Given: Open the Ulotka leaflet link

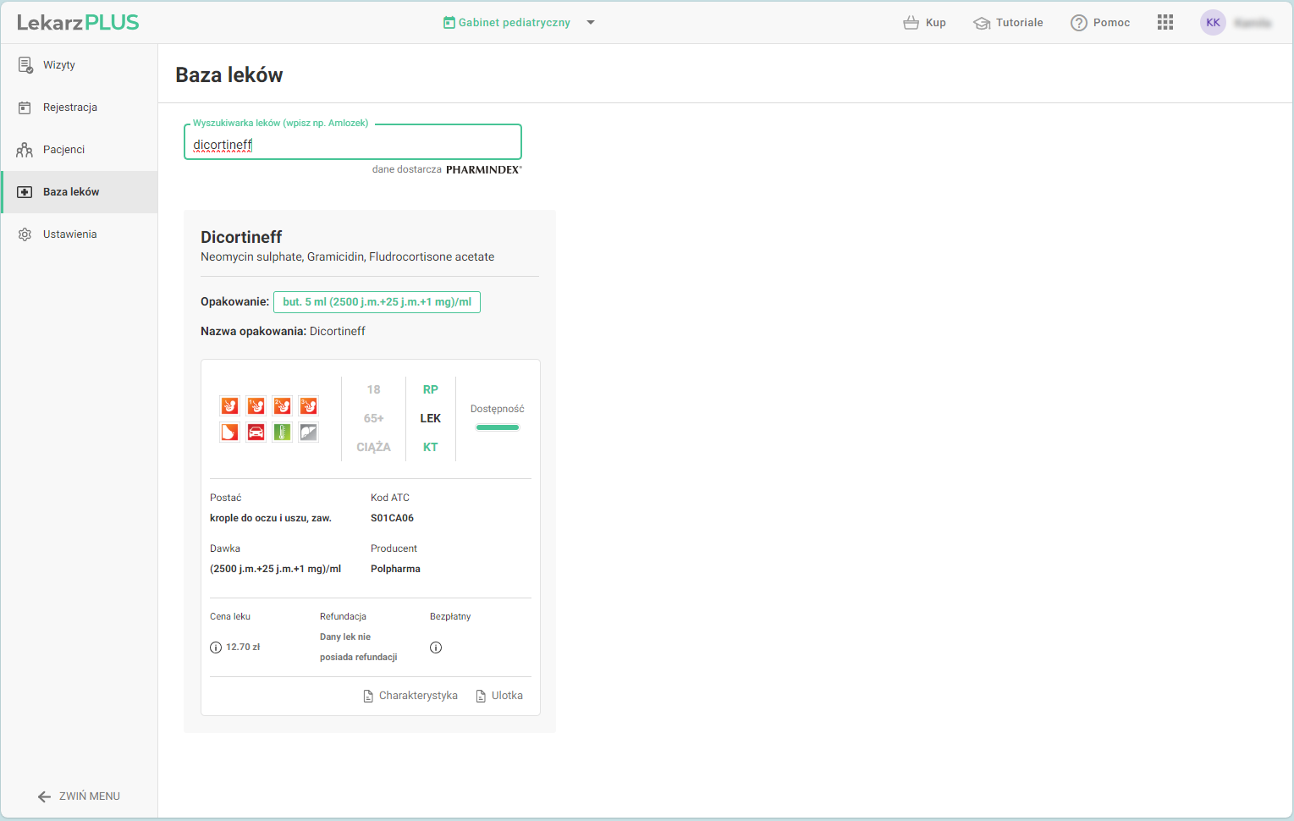Looking at the screenshot, I should [499, 696].
